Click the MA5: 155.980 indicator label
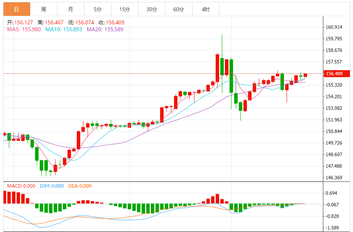Screen dimensions: 353x232 tap(24, 29)
